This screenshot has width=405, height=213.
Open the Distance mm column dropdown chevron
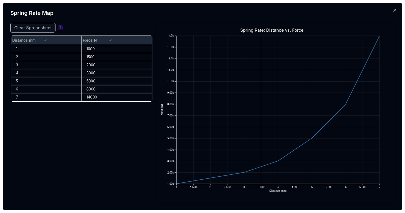coord(45,40)
